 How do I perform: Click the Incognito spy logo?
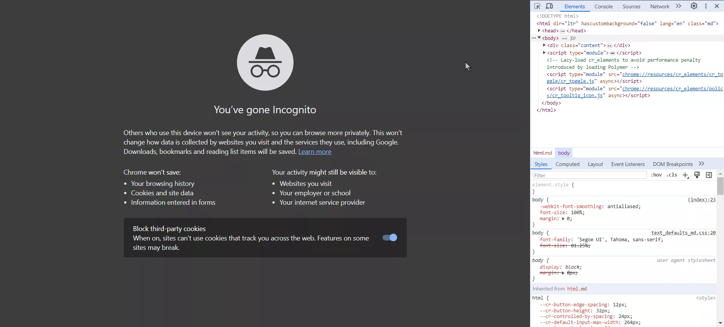(265, 62)
